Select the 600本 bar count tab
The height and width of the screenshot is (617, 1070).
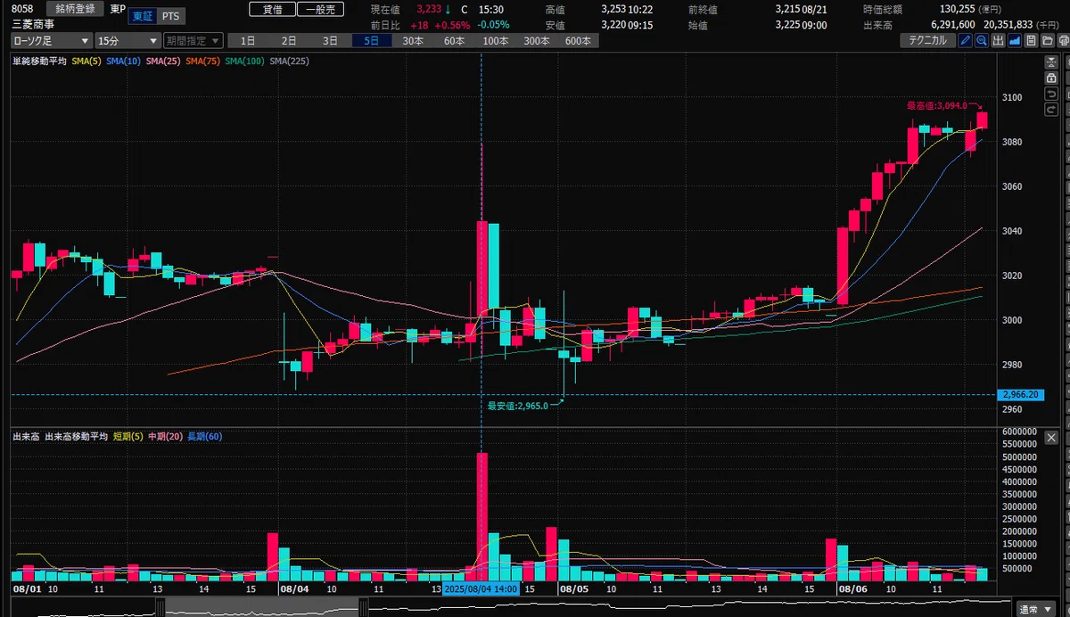(x=578, y=41)
